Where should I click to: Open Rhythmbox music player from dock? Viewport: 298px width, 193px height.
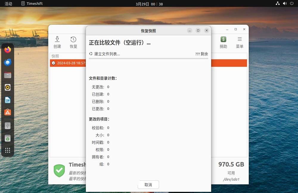(x=8, y=87)
